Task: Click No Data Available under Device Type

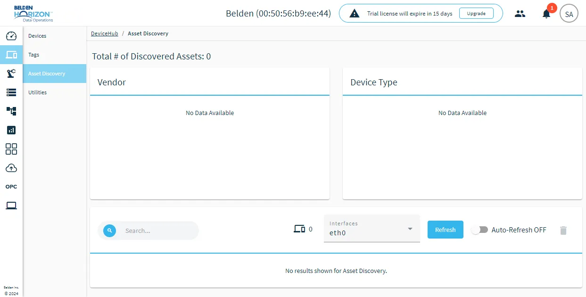Action: (x=462, y=113)
